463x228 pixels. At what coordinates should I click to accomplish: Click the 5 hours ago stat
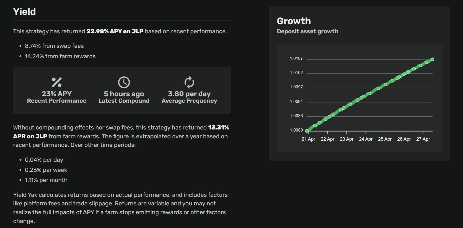click(124, 94)
